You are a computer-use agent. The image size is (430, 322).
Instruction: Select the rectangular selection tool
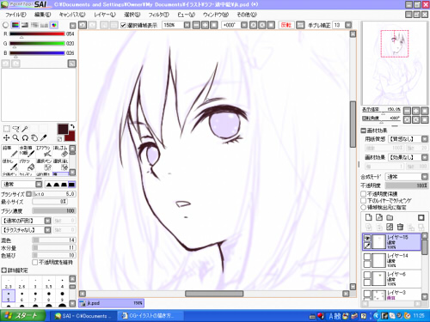point(6,129)
